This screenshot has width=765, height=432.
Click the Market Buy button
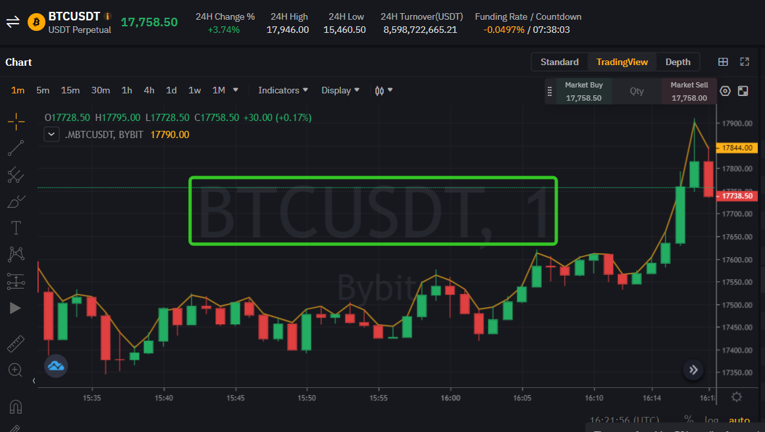coord(583,91)
